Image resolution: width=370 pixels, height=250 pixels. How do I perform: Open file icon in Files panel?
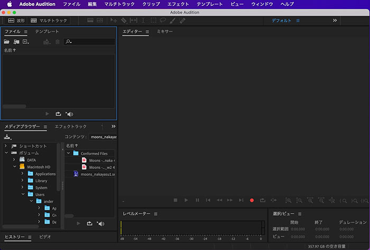point(6,42)
